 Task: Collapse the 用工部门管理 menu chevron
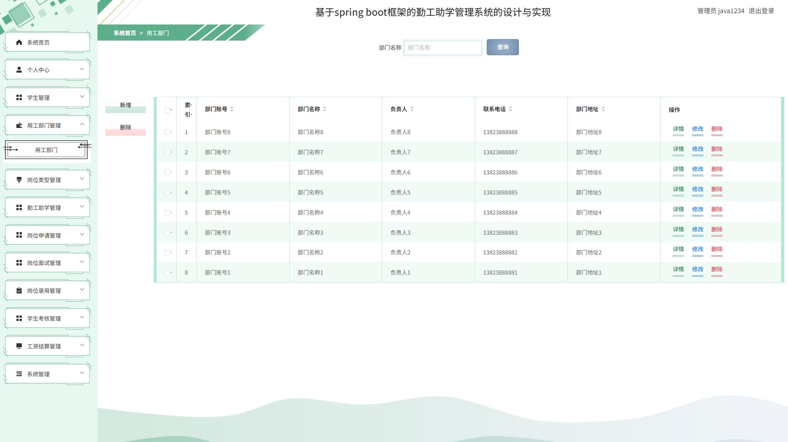coord(82,124)
